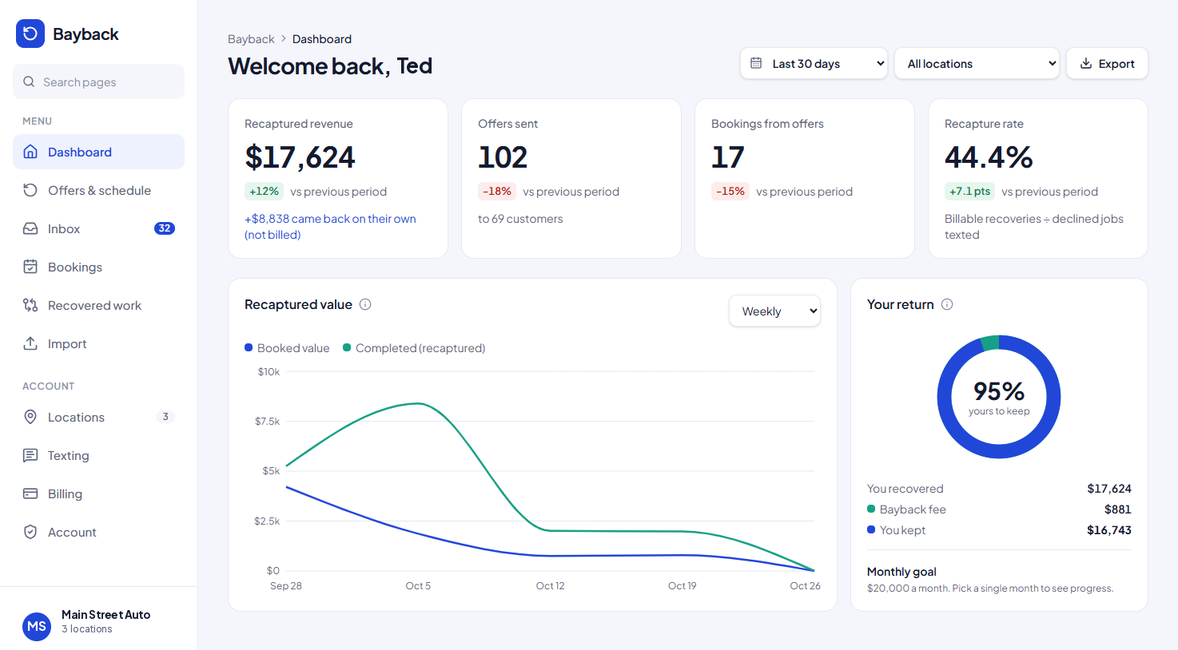This screenshot has width=1178, height=650.
Task: Click the Import upload icon
Action: tap(30, 343)
